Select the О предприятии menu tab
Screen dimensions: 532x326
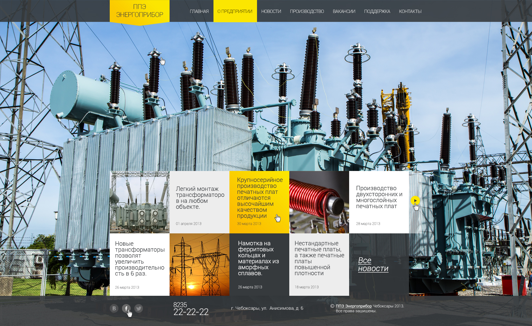235,11
